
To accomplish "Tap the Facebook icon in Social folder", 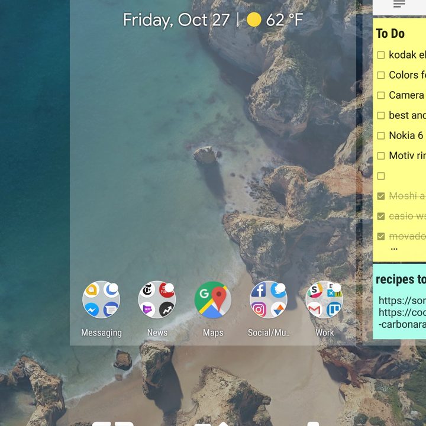I will coord(259,290).
